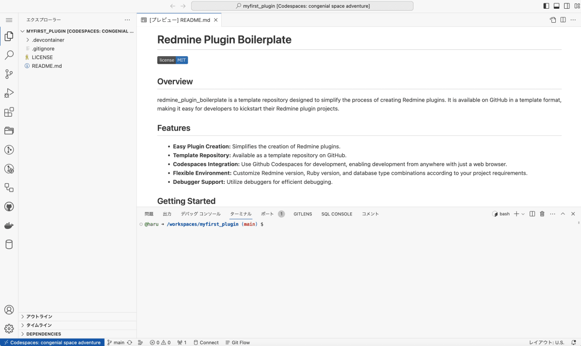Viewport: 581px width, 346px height.
Task: Click the main branch in status bar
Action: 116,342
